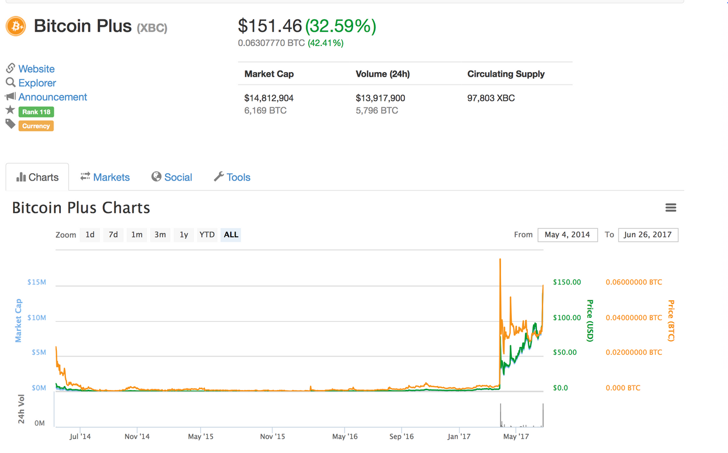This screenshot has height=453, width=728.
Task: Click the Market Cap column header in table
Action: coord(269,74)
